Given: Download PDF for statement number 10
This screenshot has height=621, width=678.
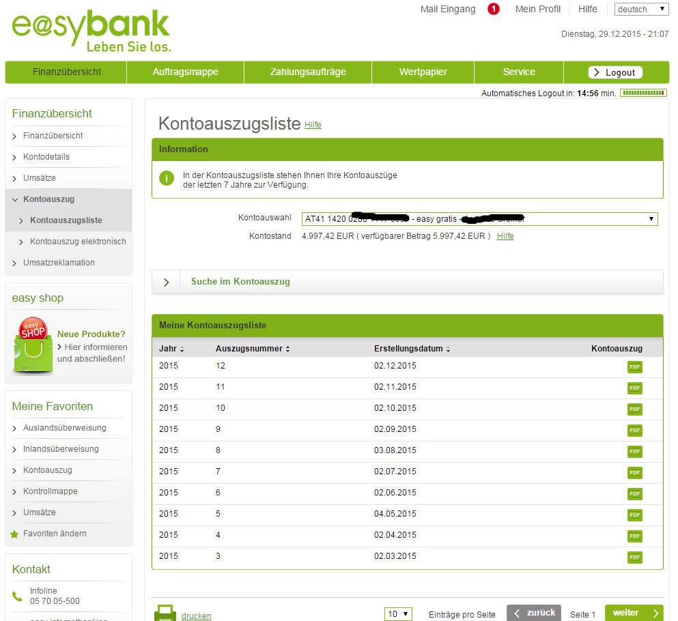Looking at the screenshot, I should [x=634, y=409].
